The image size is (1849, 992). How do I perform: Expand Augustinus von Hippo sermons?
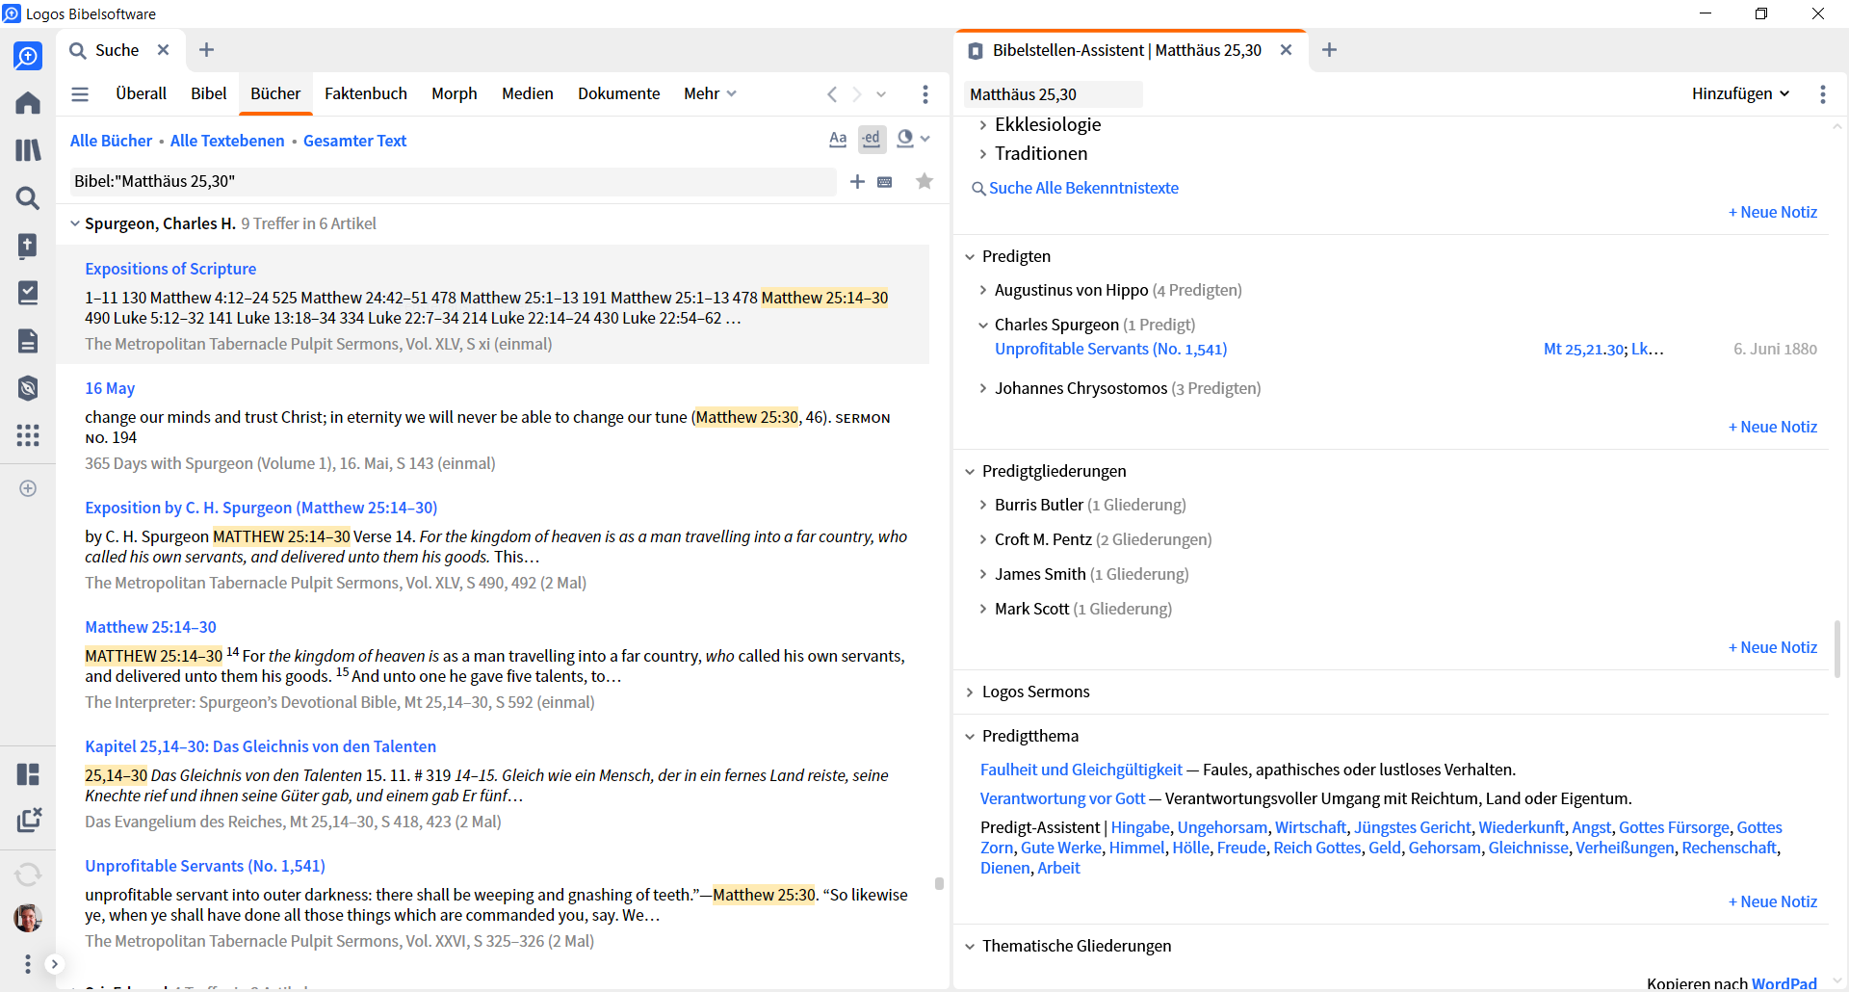pos(982,290)
